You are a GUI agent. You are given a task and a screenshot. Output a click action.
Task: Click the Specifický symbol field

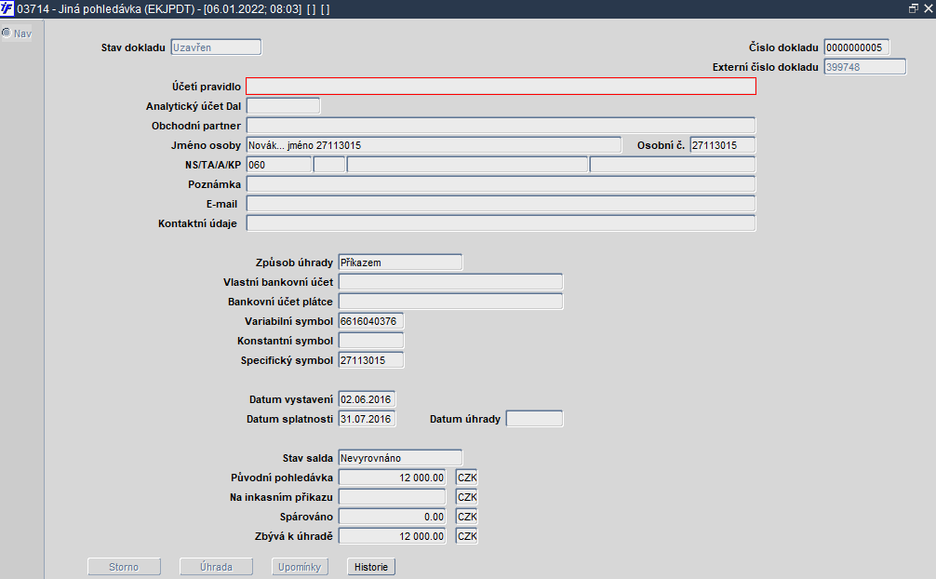tap(370, 360)
